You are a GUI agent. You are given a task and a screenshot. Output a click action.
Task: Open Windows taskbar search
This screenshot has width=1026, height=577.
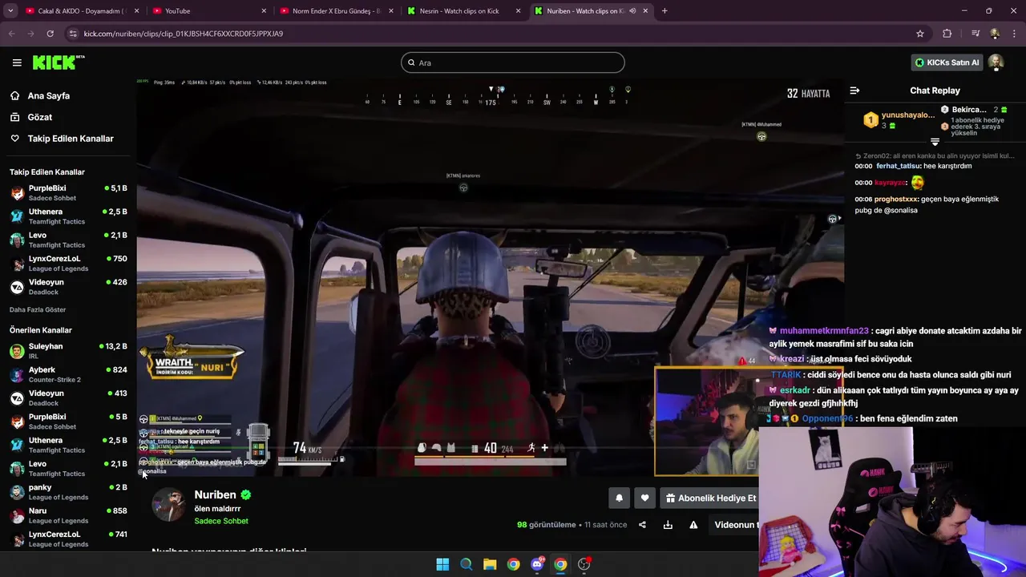(x=466, y=564)
